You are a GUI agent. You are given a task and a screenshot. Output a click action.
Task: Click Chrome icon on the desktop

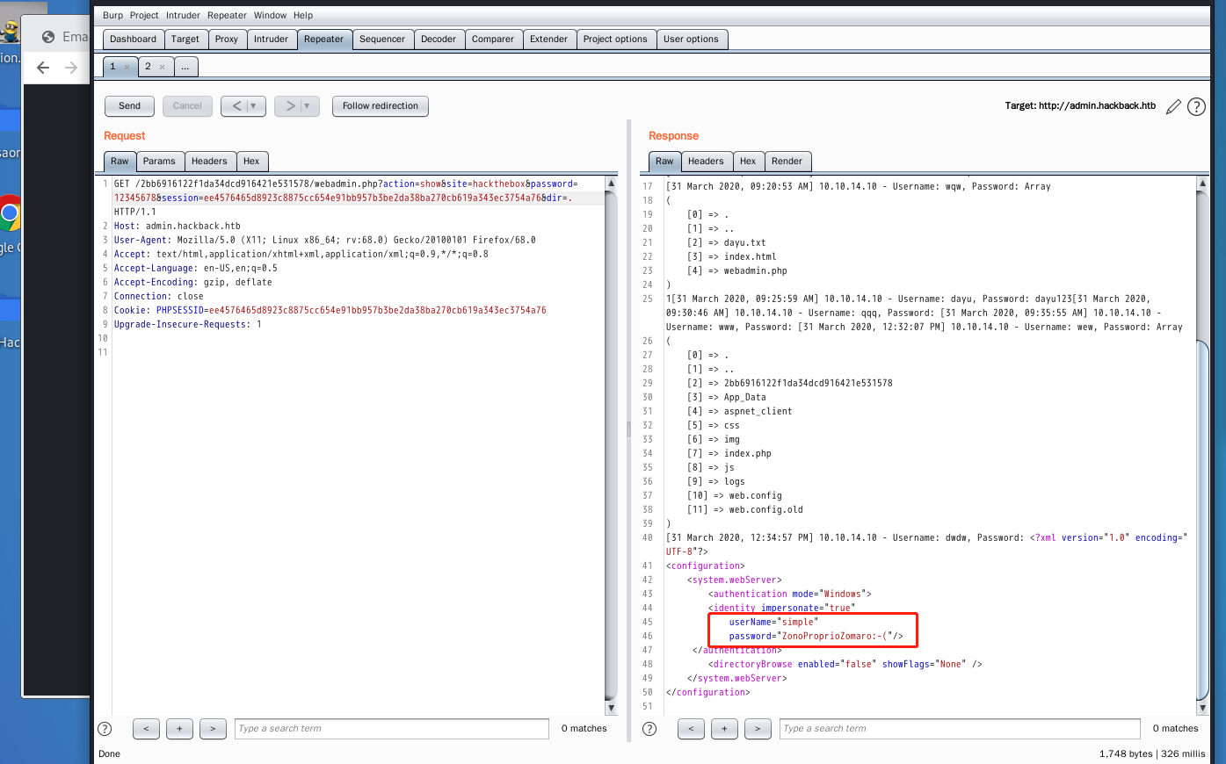(10, 213)
